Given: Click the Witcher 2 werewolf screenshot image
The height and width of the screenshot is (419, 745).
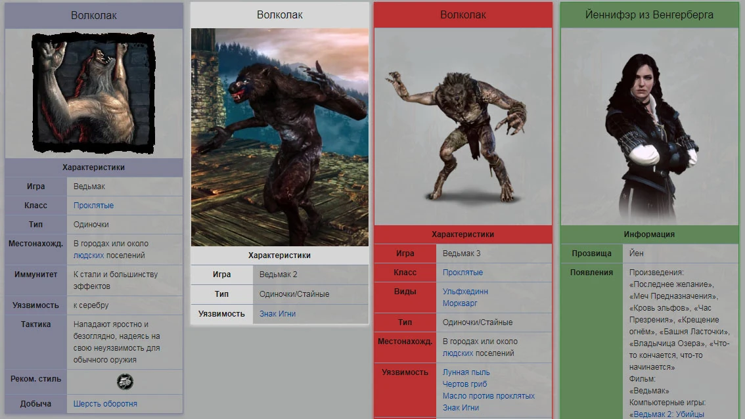Looking at the screenshot, I should (280, 137).
